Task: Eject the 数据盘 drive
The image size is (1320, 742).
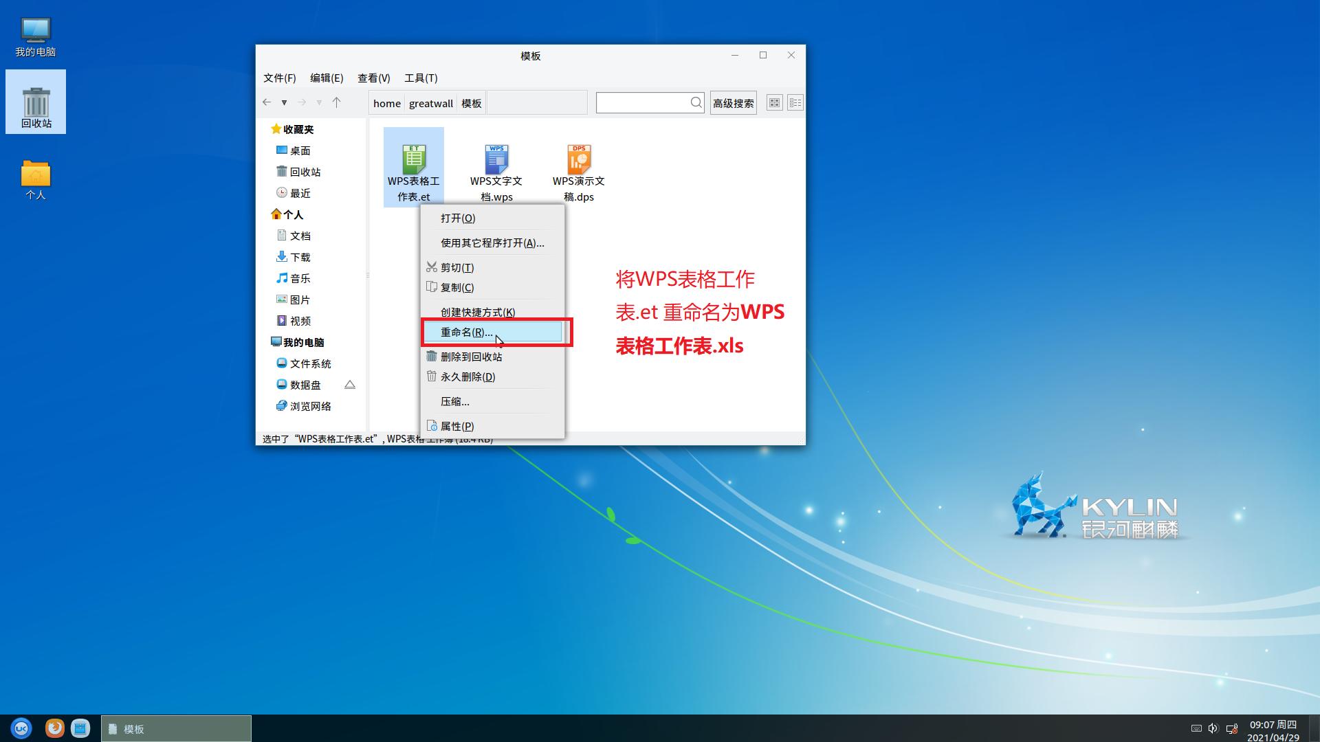Action: tap(350, 385)
